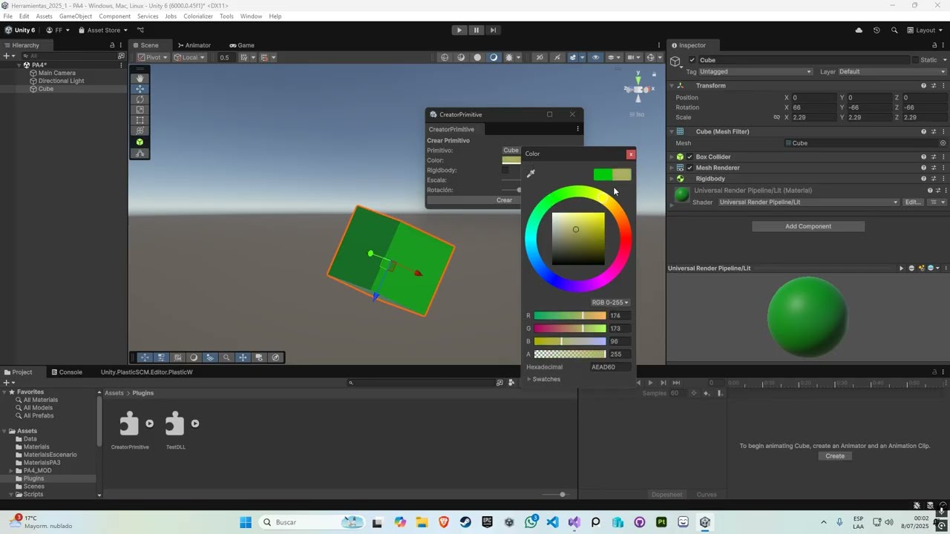Open the Window menu

click(x=251, y=16)
